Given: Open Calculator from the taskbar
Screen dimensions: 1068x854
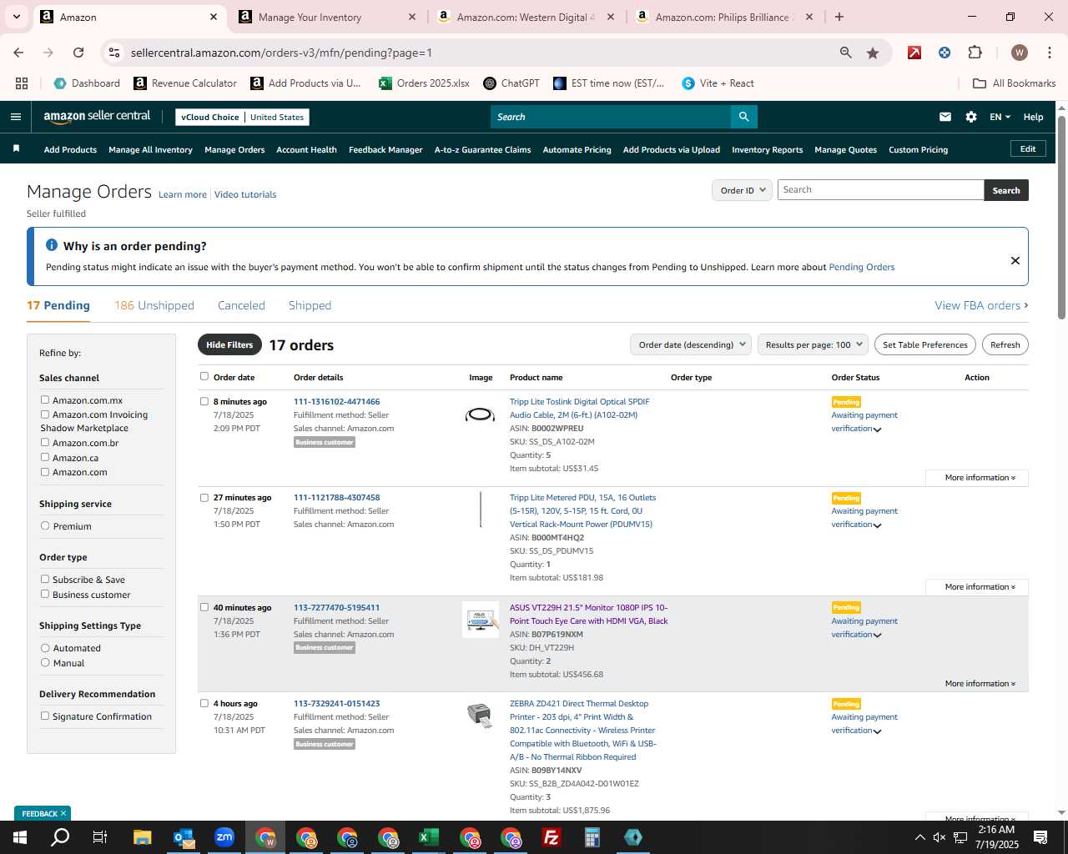Looking at the screenshot, I should click(x=592, y=837).
